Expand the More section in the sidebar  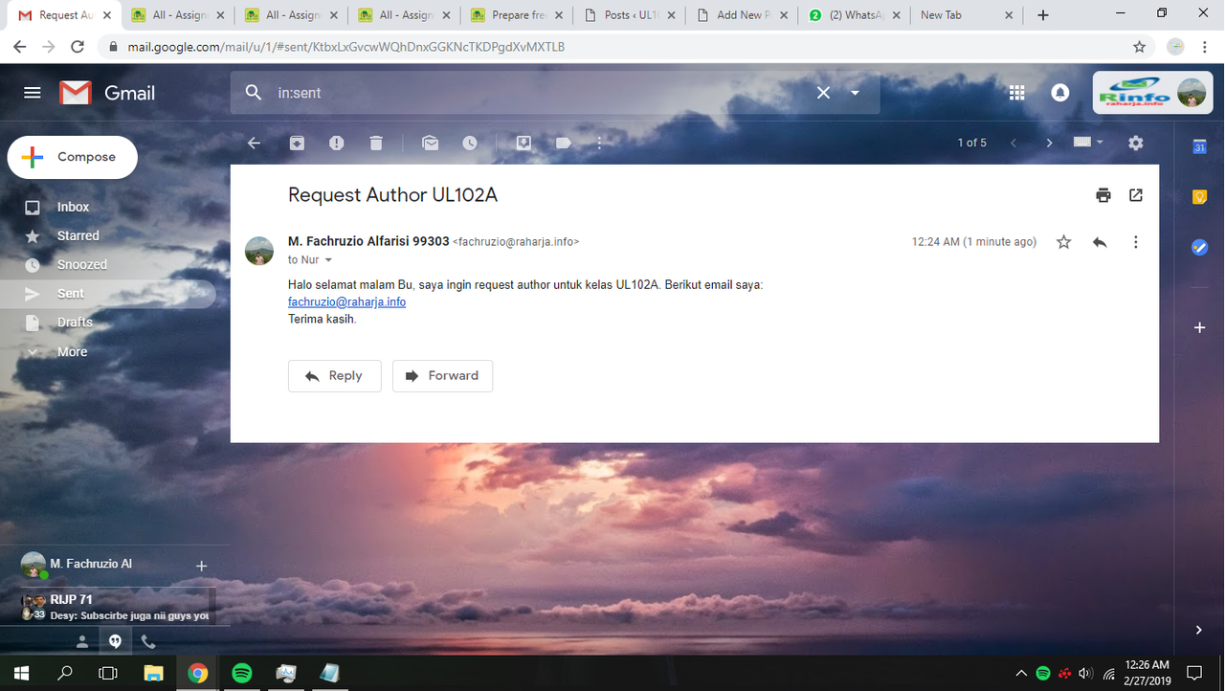[x=72, y=351]
